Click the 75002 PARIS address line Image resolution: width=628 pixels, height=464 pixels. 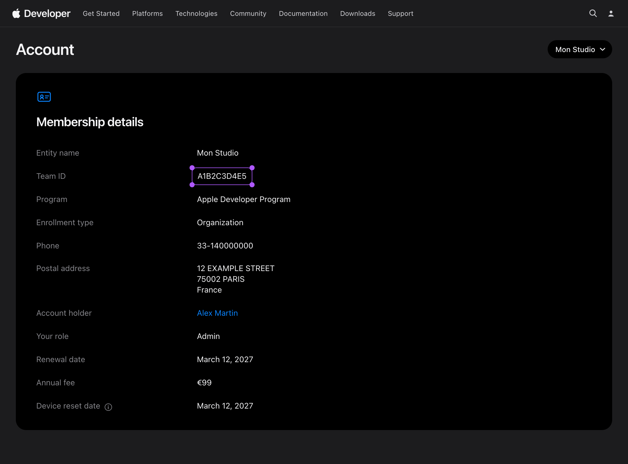(x=221, y=279)
